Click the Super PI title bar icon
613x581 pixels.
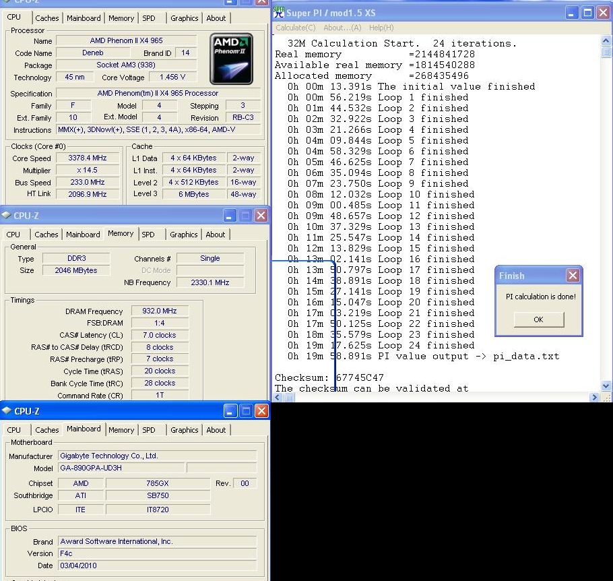click(279, 13)
